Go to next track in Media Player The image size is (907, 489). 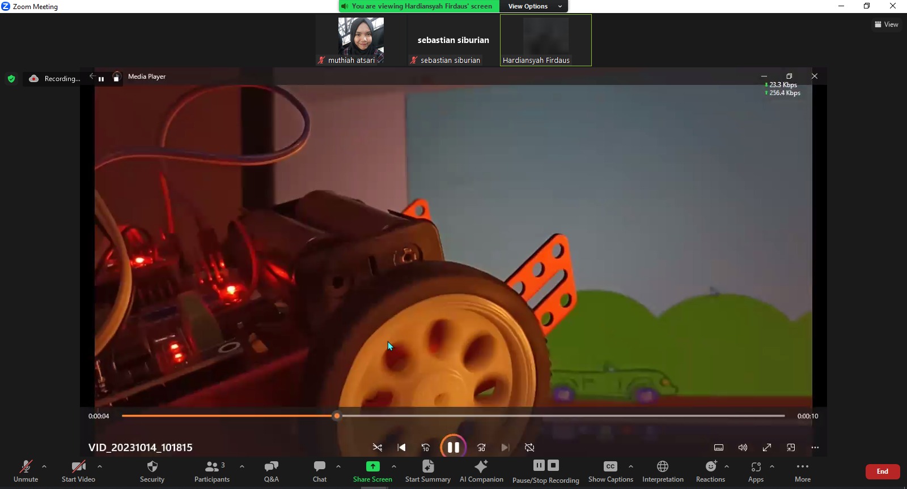[x=505, y=448]
